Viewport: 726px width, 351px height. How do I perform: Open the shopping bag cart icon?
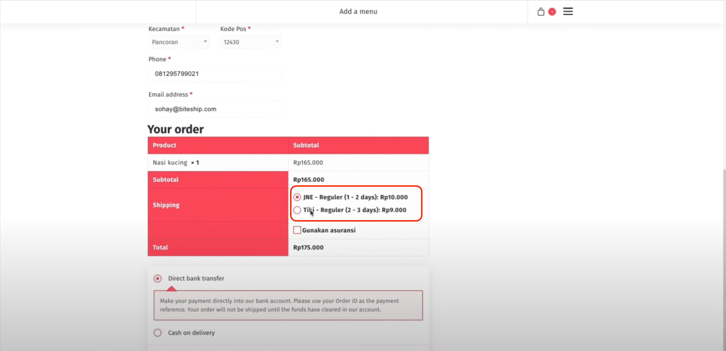[x=541, y=12]
